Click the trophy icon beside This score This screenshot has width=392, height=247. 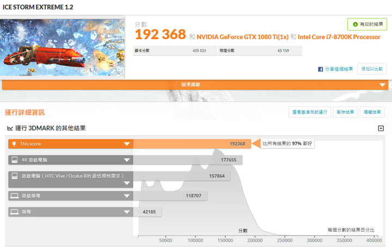pyautogui.click(x=14, y=144)
